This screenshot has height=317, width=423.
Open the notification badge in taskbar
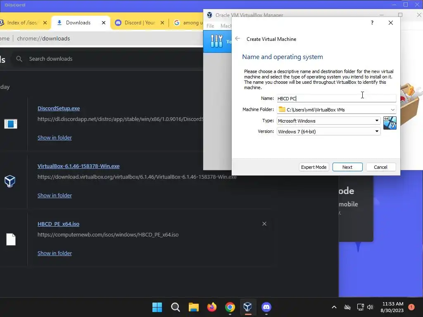[411, 307]
